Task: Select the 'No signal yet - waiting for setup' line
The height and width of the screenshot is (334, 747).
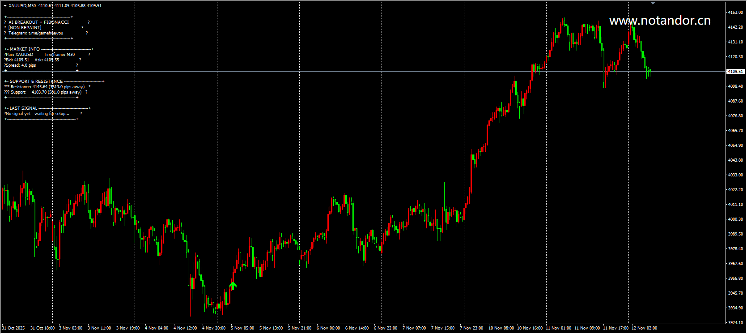Action: pos(38,114)
